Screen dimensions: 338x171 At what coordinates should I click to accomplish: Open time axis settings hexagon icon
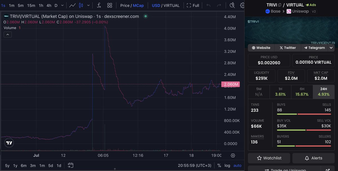233,156
